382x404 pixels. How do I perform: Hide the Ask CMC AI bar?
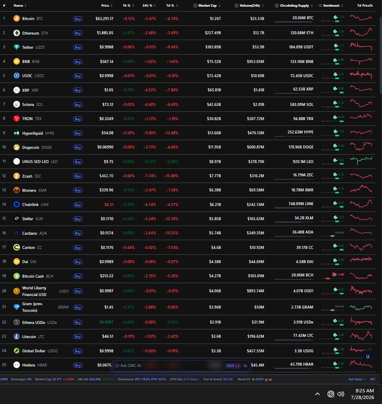point(245,366)
